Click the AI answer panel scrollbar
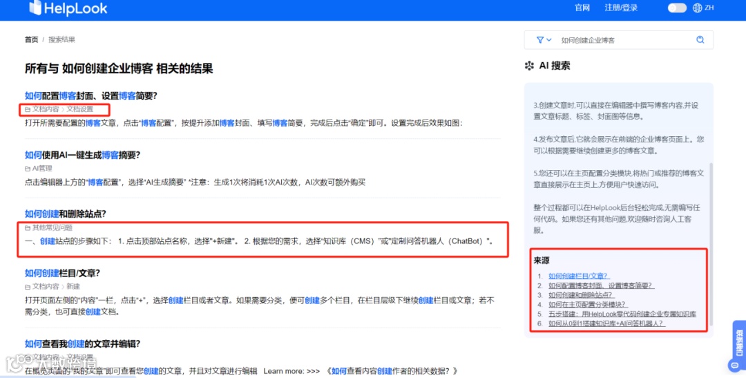 point(711,244)
